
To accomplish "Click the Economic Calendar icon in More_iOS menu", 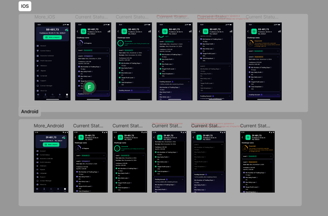I will coord(38,56).
